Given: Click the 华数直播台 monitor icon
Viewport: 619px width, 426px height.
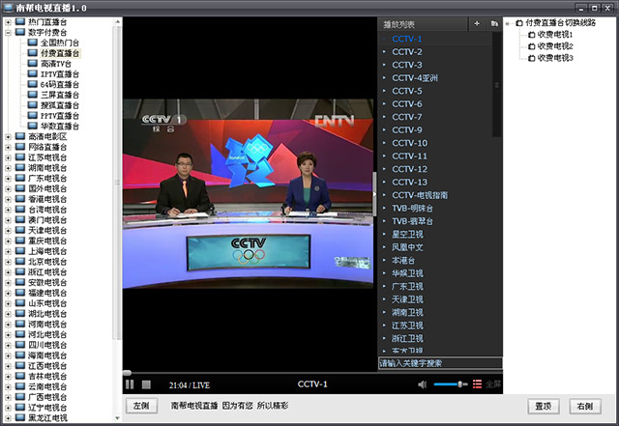Looking at the screenshot, I should coord(33,126).
